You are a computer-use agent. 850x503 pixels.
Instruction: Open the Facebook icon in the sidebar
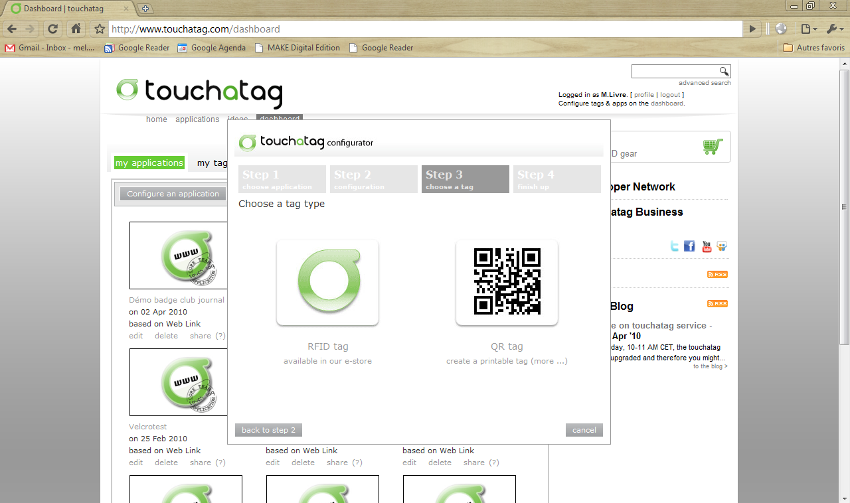tap(689, 246)
